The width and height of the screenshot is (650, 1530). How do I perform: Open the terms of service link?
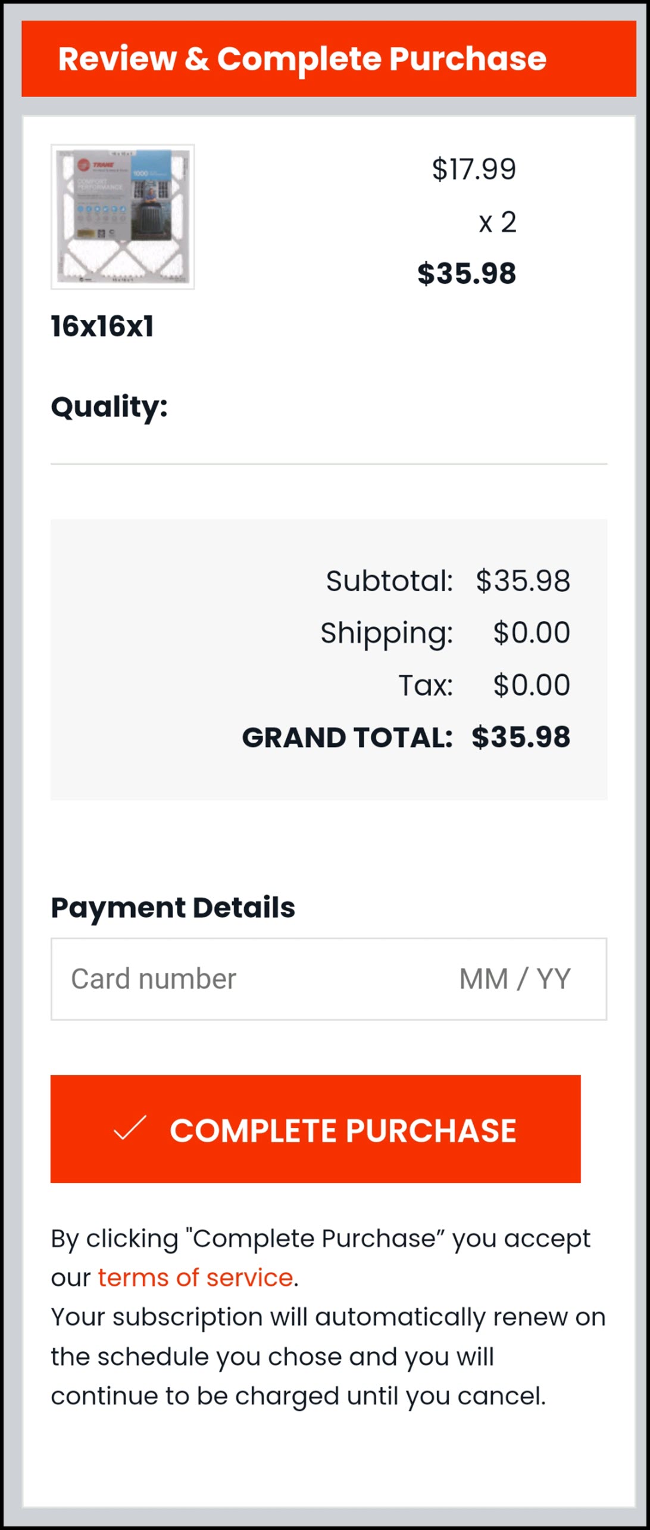(x=195, y=1277)
